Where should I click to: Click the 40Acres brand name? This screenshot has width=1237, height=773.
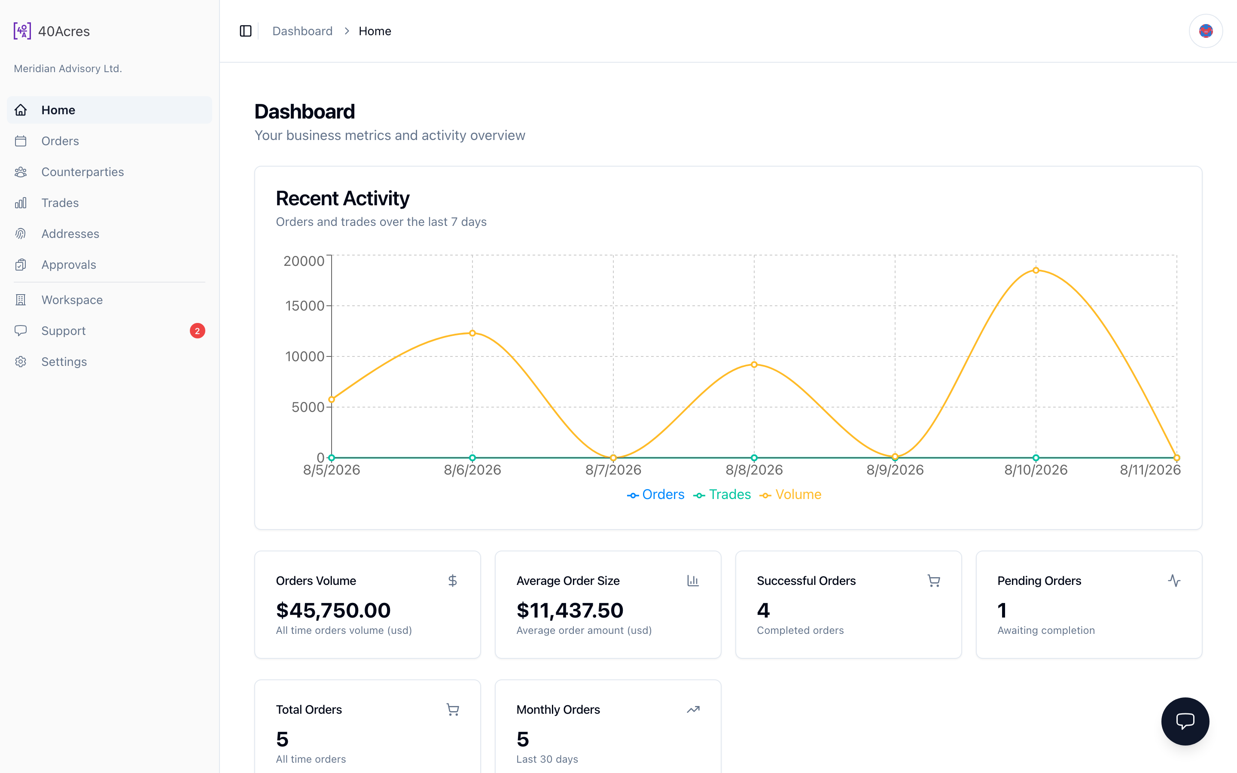64,31
